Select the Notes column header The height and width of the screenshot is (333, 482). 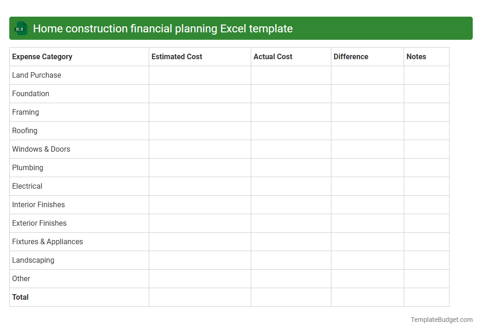pyautogui.click(x=416, y=56)
